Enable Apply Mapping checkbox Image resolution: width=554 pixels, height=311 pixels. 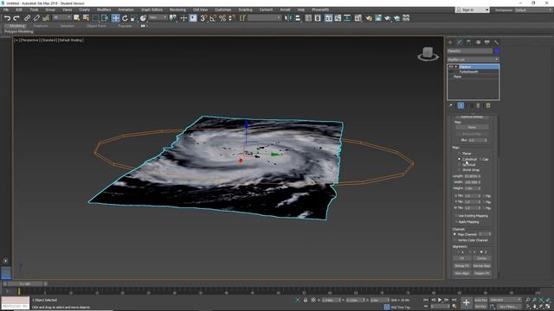click(456, 222)
